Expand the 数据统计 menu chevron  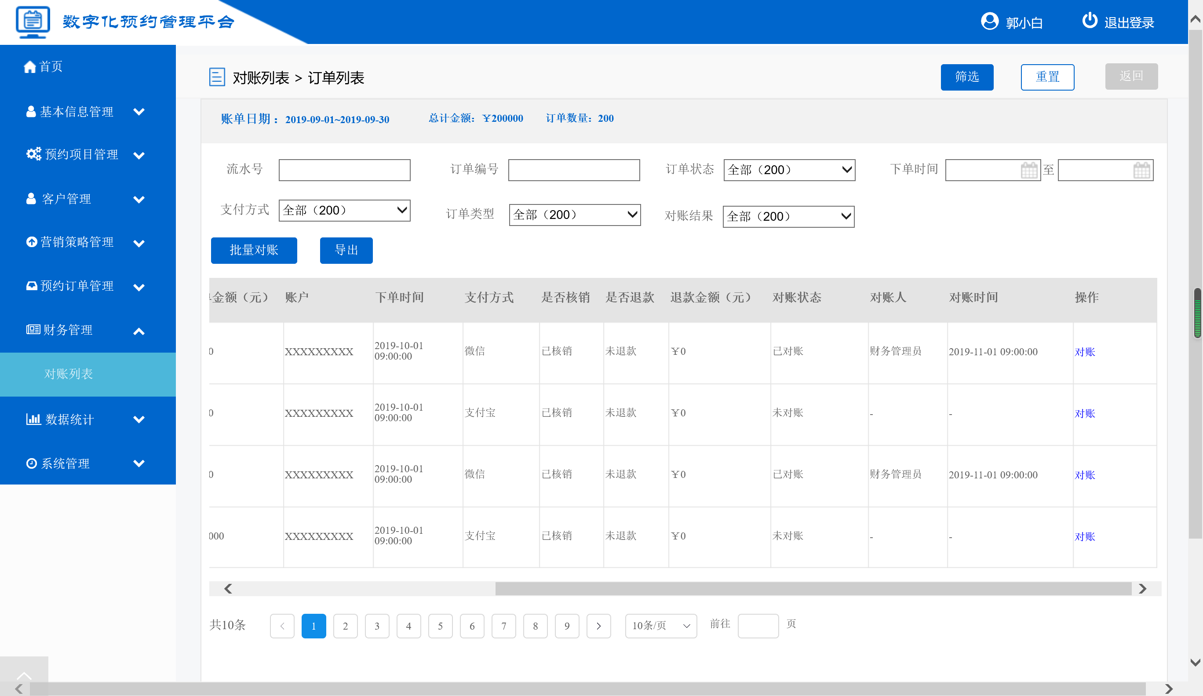[139, 419]
